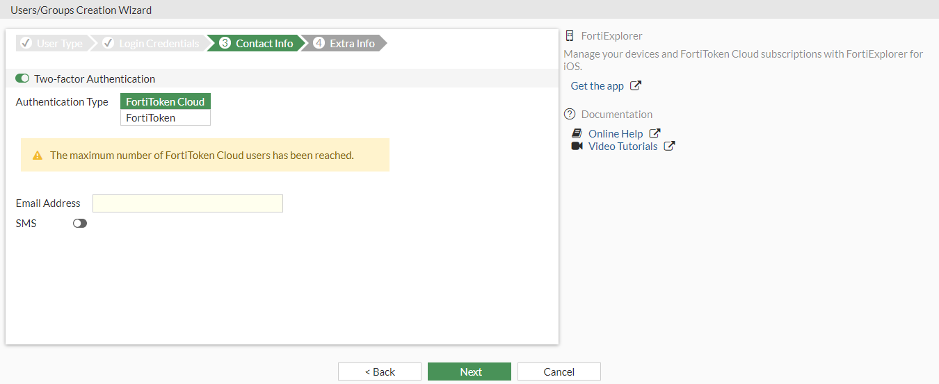The height and width of the screenshot is (384, 939).
Task: Click the Authentication Type label
Action: 62,102
